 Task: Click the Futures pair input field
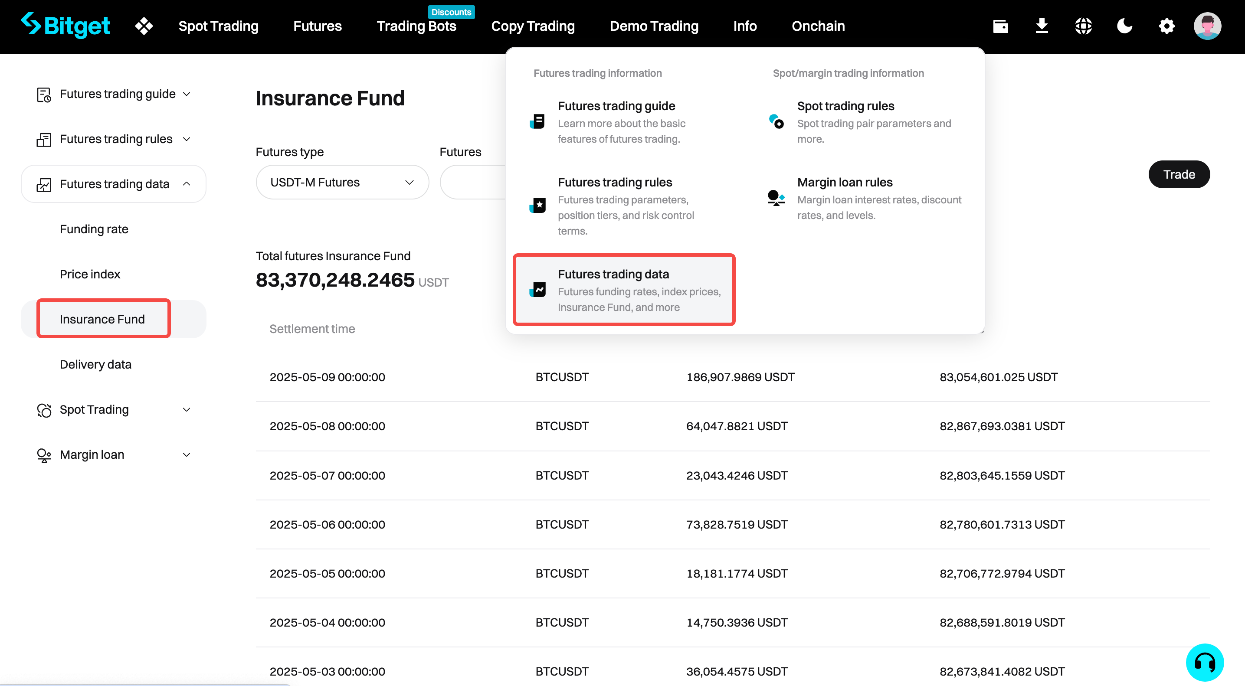pyautogui.click(x=474, y=182)
